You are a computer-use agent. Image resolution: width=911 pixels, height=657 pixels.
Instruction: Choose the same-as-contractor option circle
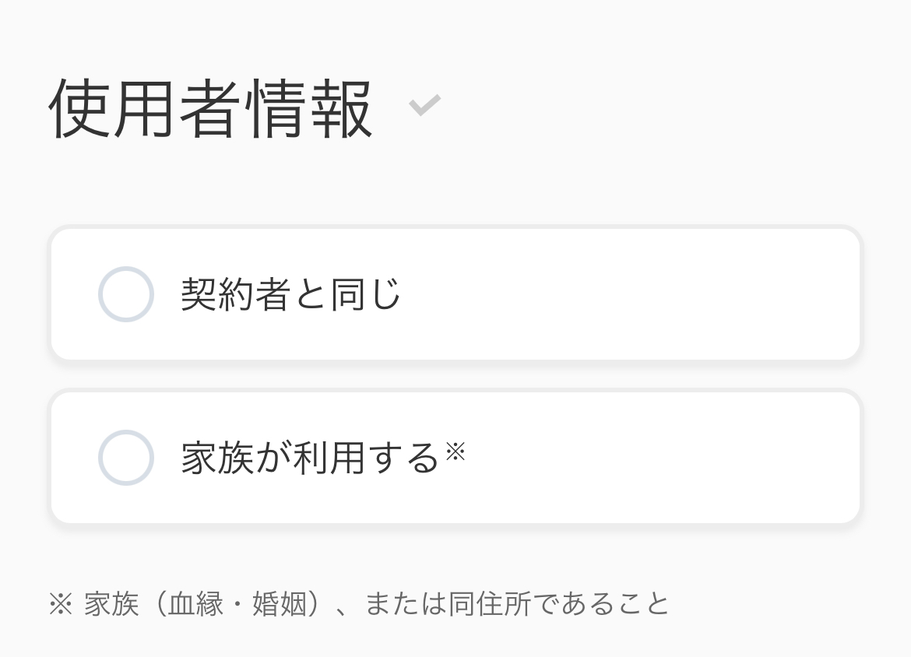[x=125, y=294]
